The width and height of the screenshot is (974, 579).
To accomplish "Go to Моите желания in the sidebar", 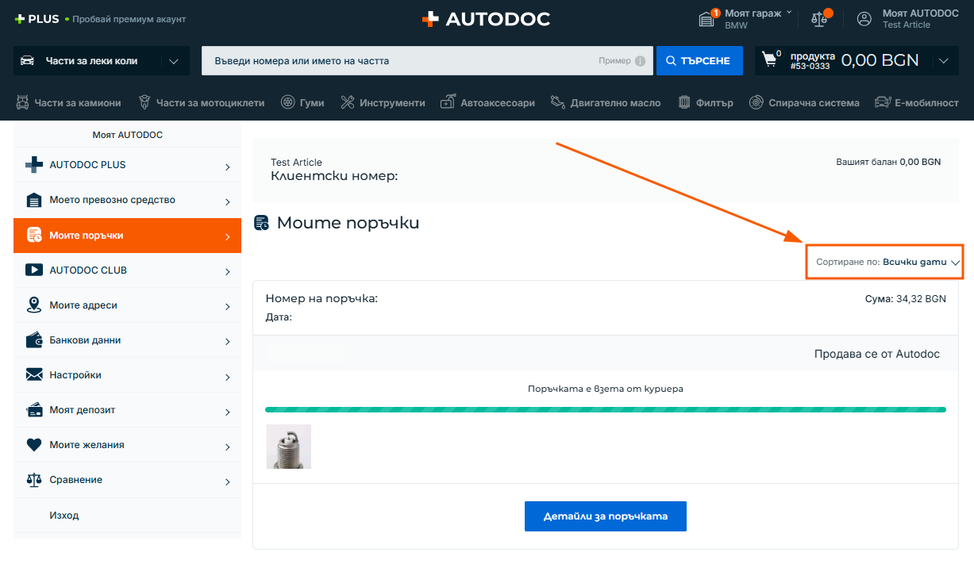I will click(x=127, y=445).
